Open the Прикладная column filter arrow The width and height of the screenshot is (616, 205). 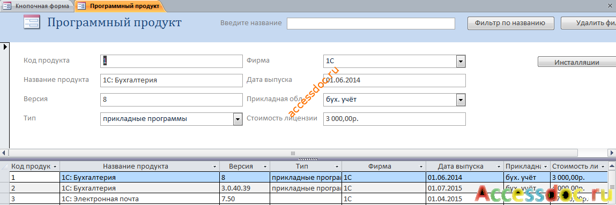545,166
